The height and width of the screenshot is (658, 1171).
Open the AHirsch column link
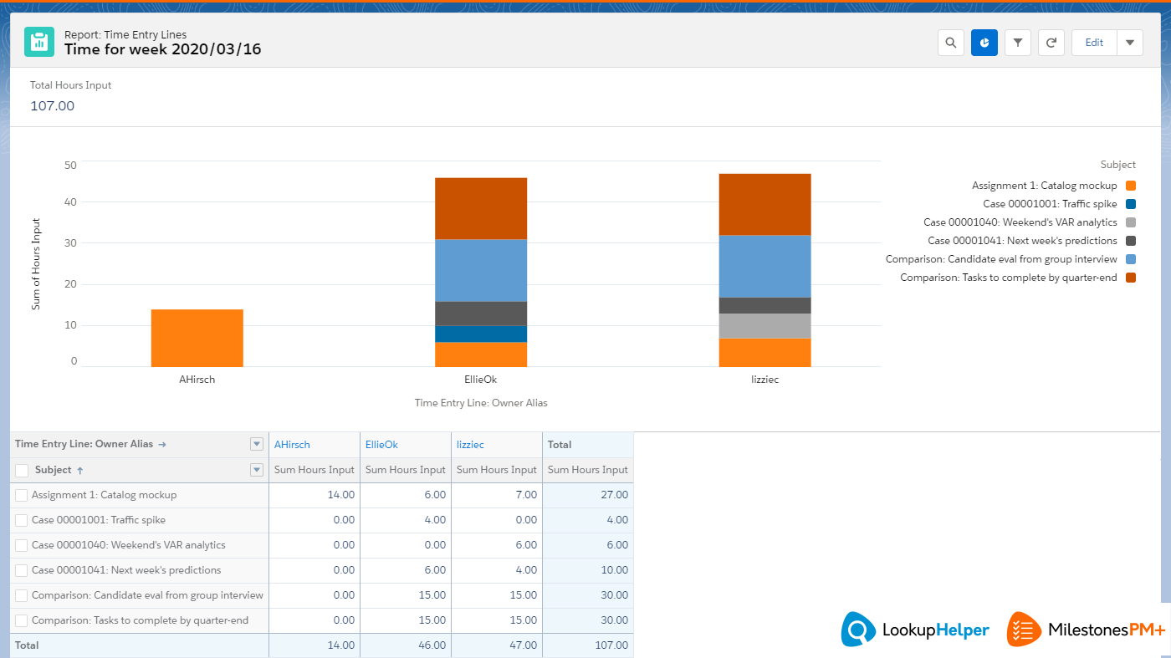(292, 445)
